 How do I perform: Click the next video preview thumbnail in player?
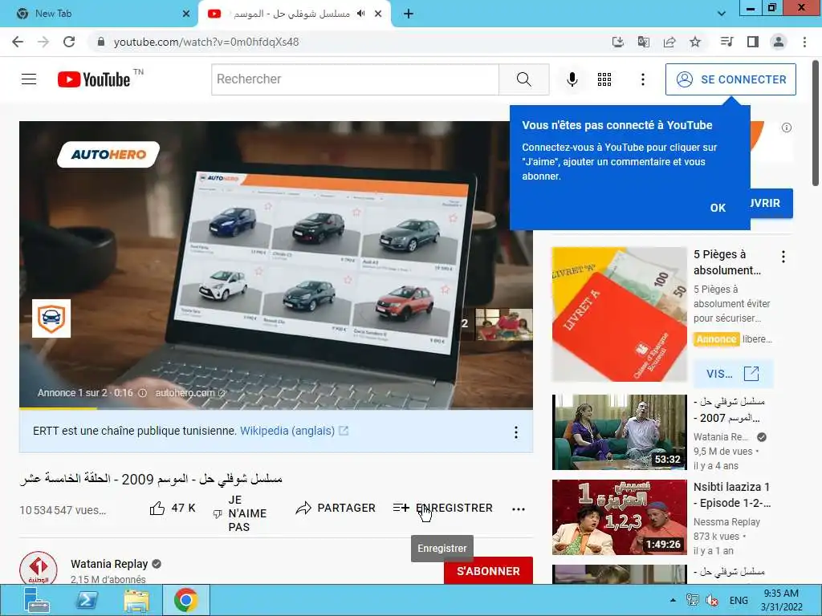[x=504, y=324]
